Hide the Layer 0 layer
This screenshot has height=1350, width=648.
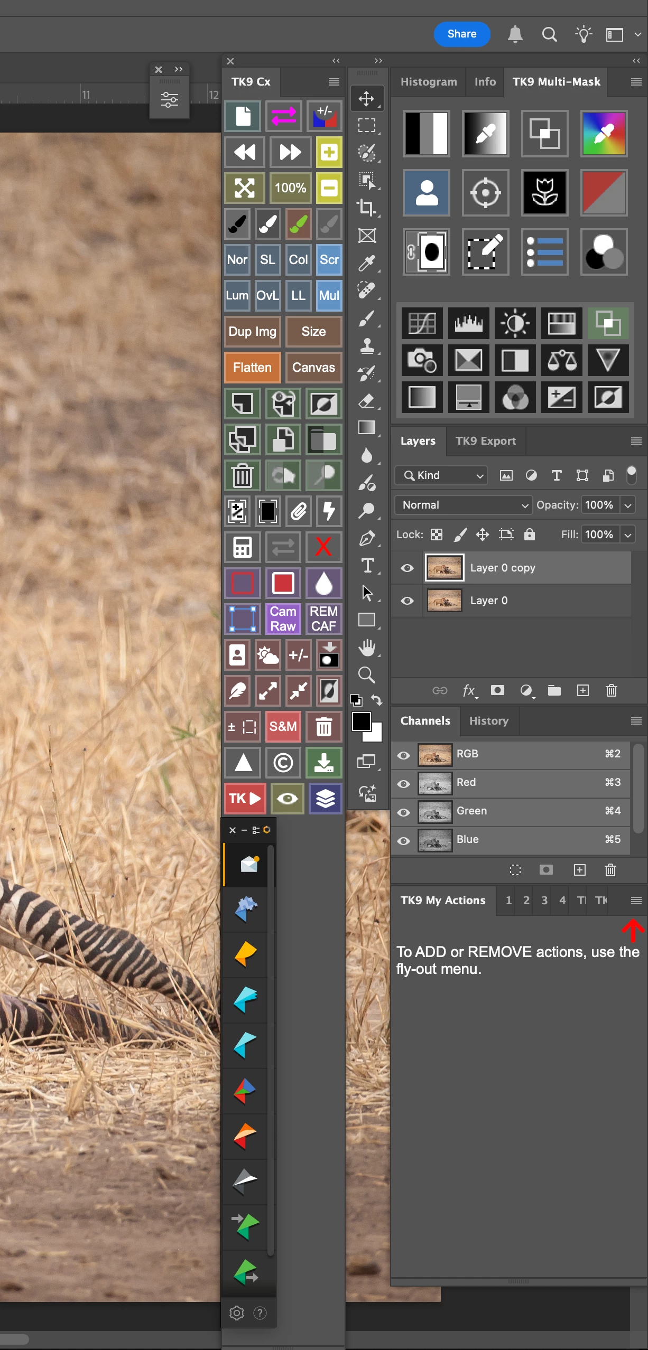click(x=407, y=601)
